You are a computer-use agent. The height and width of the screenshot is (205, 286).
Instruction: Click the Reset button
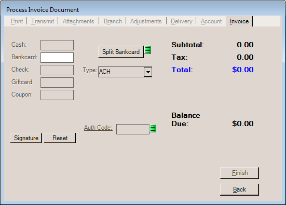coord(60,138)
